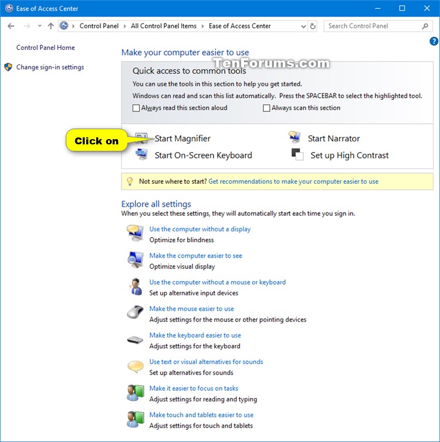
Task: Click icon beside Make touch and tablets easier
Action: point(135,419)
